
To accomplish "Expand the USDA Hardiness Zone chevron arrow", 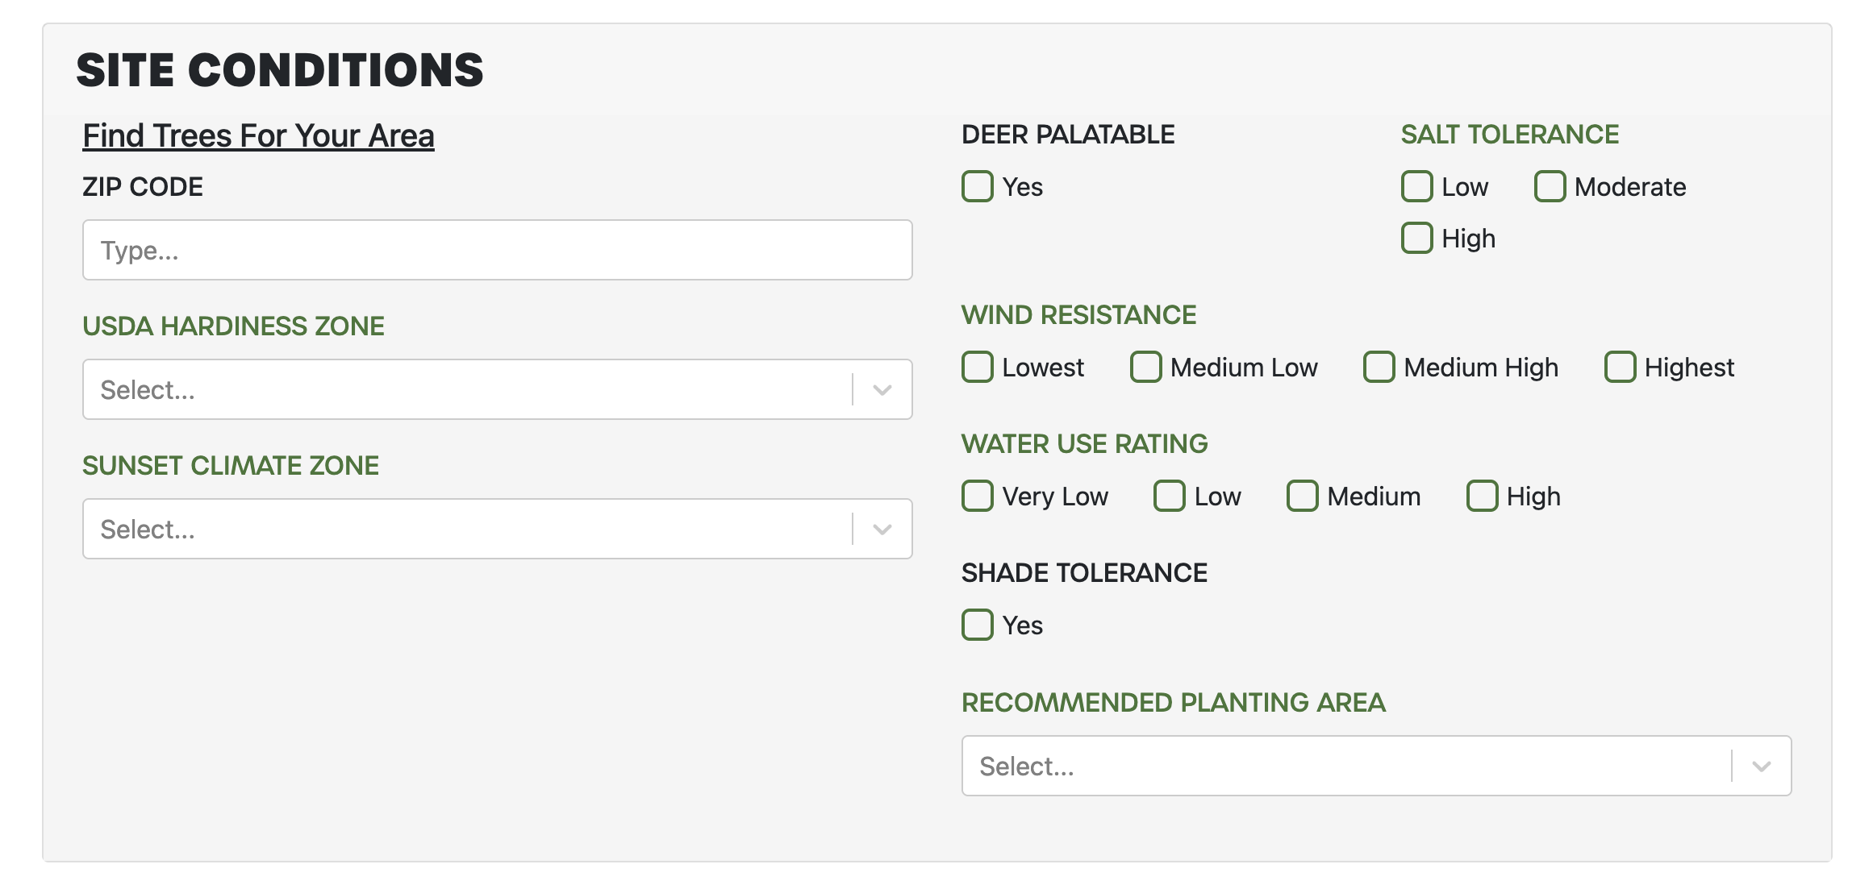I will tap(881, 389).
